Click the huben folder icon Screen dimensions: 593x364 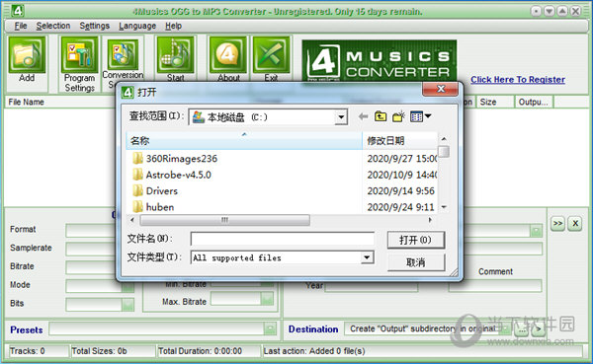[137, 206]
